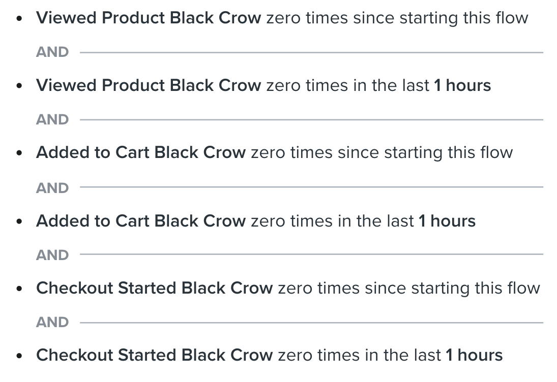The image size is (557, 382).
Task: Click "Checkout Started Black Crow" since-starting-flow condition
Action: click(x=155, y=288)
